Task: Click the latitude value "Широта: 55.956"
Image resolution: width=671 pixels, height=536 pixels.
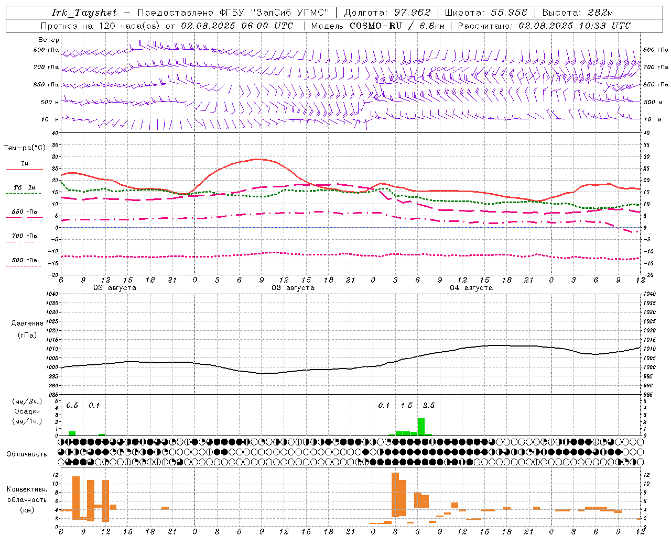Action: [x=486, y=13]
